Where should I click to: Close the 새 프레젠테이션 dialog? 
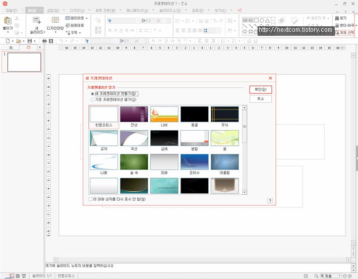click(x=270, y=78)
